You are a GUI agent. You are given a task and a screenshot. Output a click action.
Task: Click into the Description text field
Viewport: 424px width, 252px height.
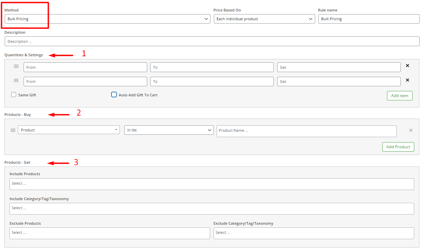click(x=212, y=41)
